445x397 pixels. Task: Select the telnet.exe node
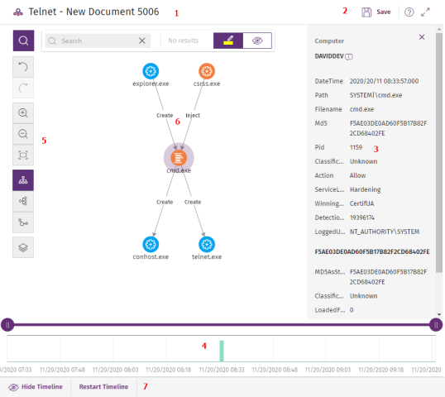[x=207, y=244]
